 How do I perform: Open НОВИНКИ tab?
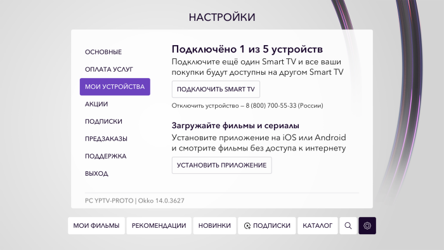point(214,226)
